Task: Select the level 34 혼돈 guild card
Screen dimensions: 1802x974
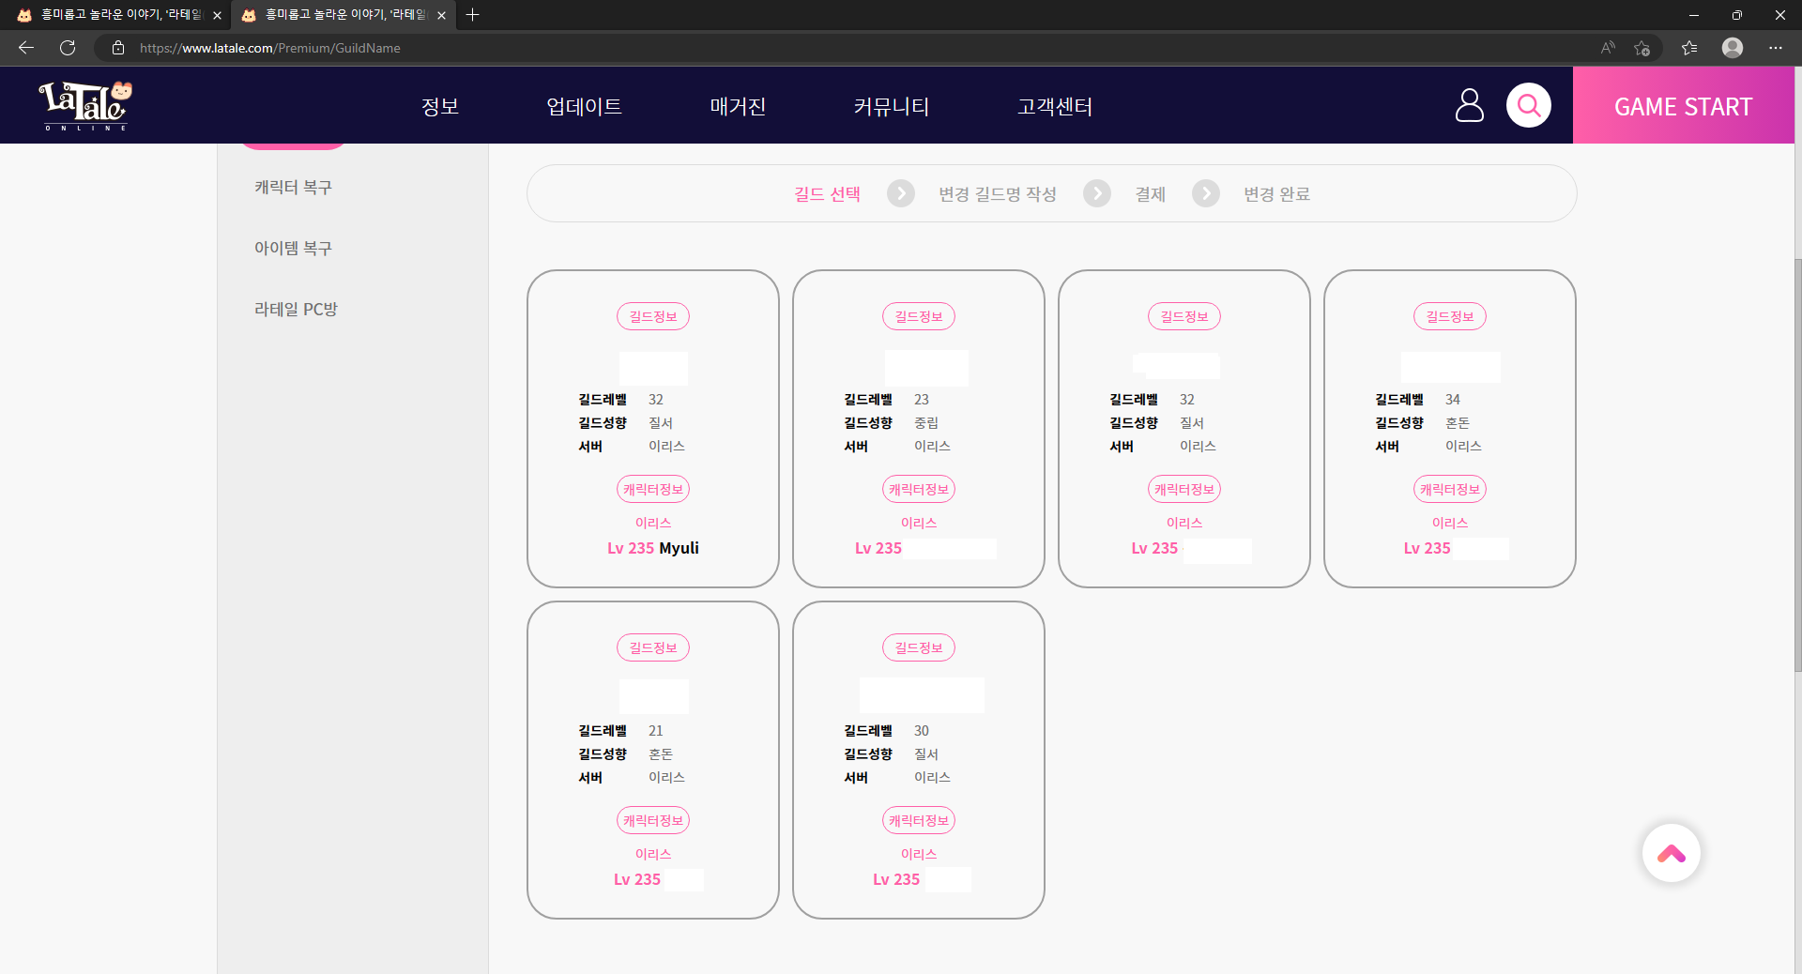Action: (1450, 429)
